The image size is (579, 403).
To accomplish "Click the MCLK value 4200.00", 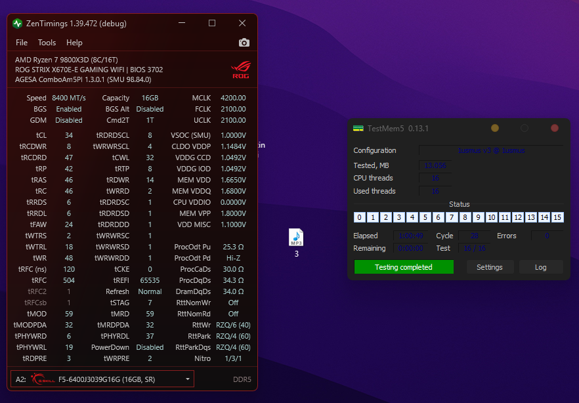I will click(x=233, y=98).
